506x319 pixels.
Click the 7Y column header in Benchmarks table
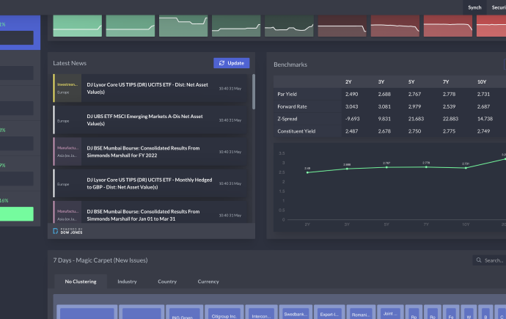pyautogui.click(x=446, y=82)
